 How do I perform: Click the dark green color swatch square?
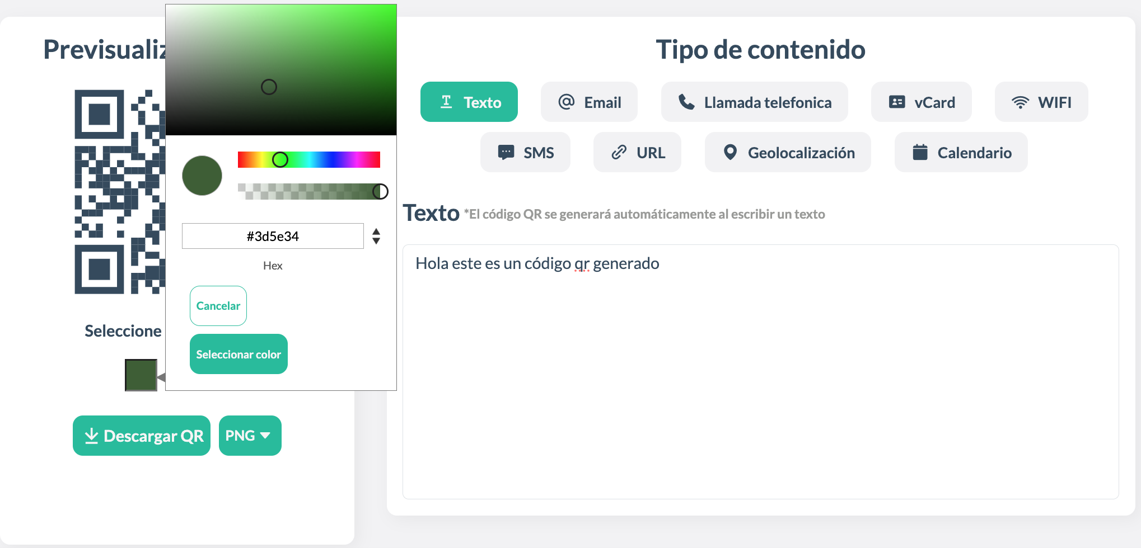[x=141, y=375]
